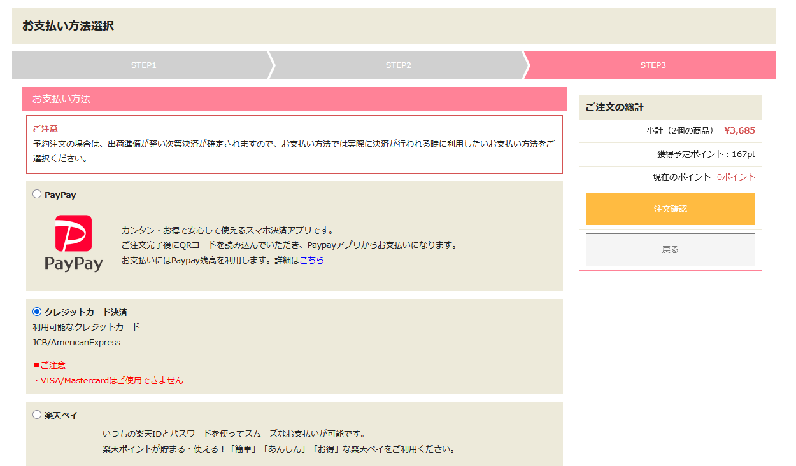The image size is (796, 466).
Task: Click the ■ご注意 credit card caution heading
Action: 49,365
